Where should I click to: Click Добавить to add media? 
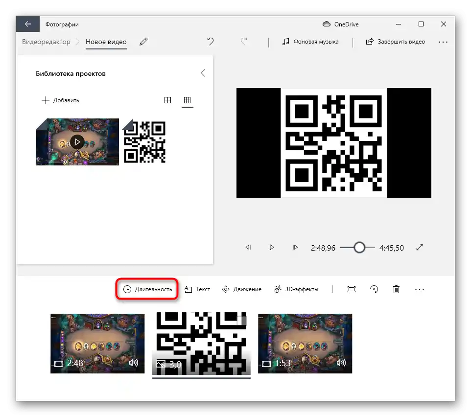pos(60,100)
